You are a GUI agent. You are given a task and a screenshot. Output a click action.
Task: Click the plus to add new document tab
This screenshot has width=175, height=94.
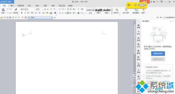(x=55, y=17)
